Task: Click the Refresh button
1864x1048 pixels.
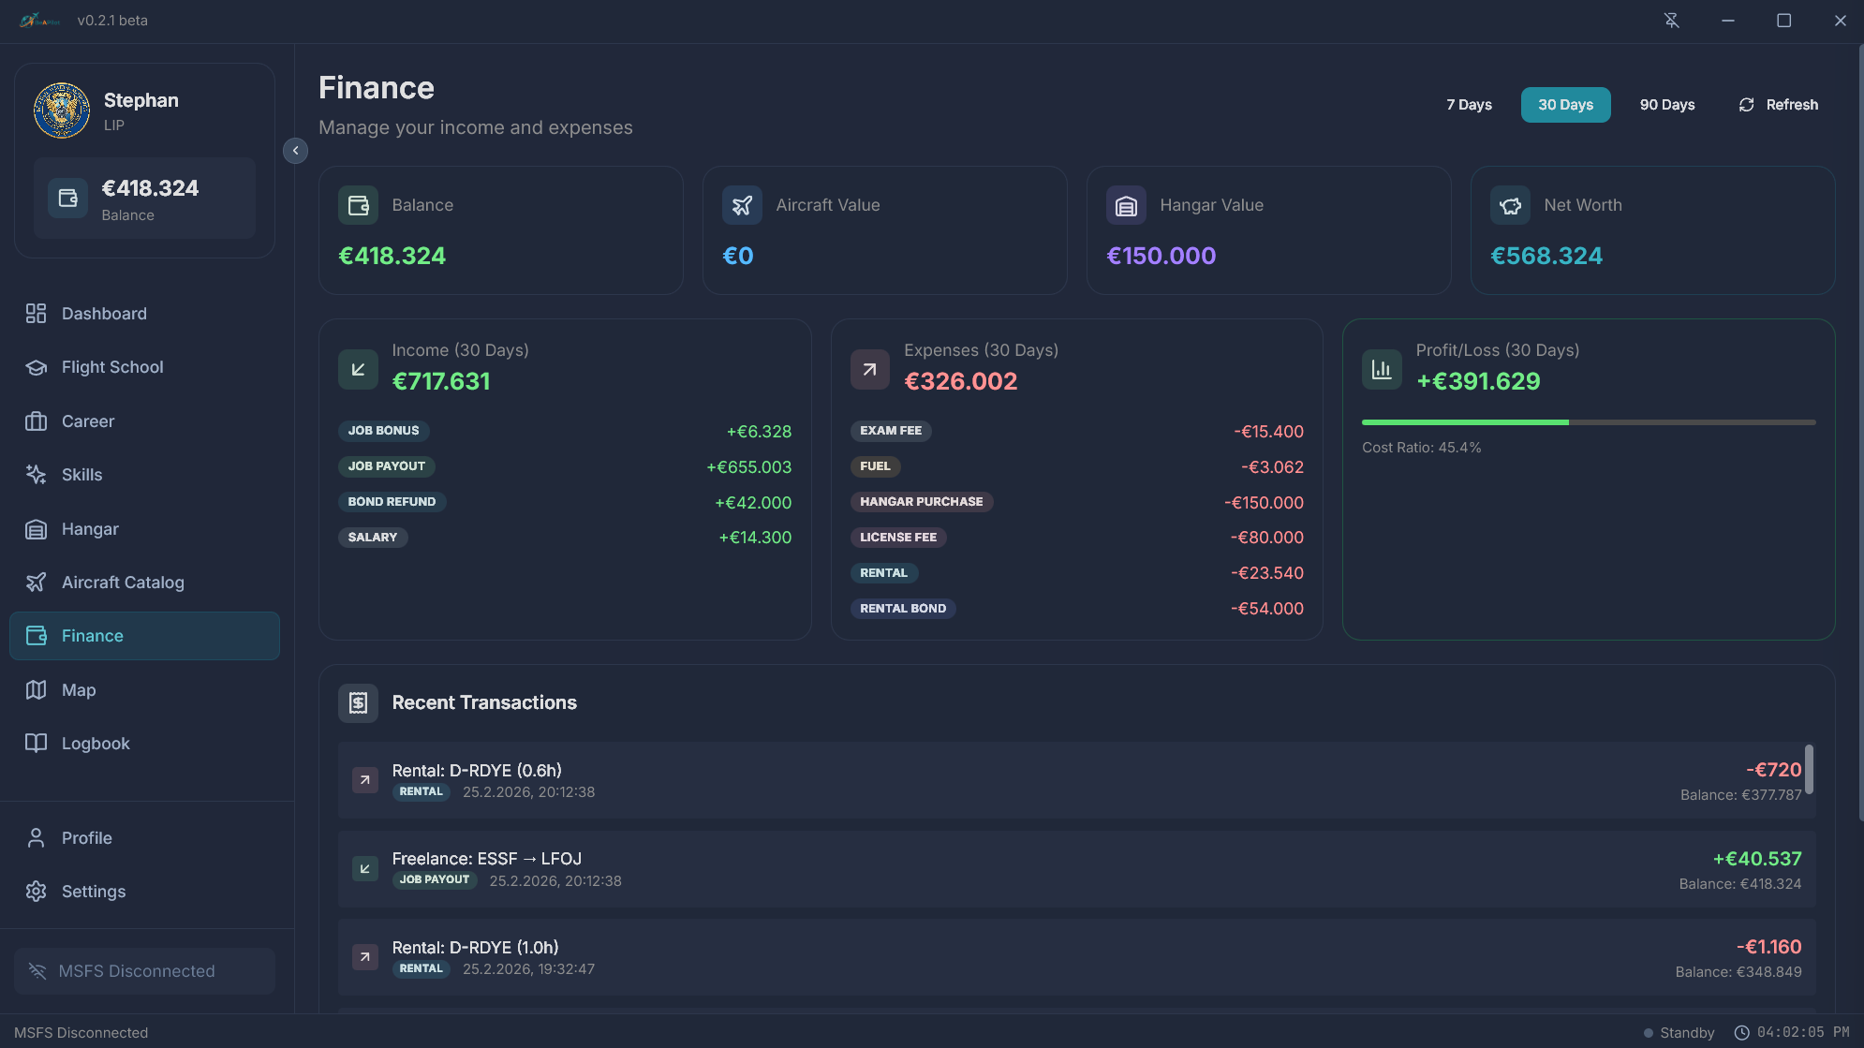Action: click(1779, 104)
